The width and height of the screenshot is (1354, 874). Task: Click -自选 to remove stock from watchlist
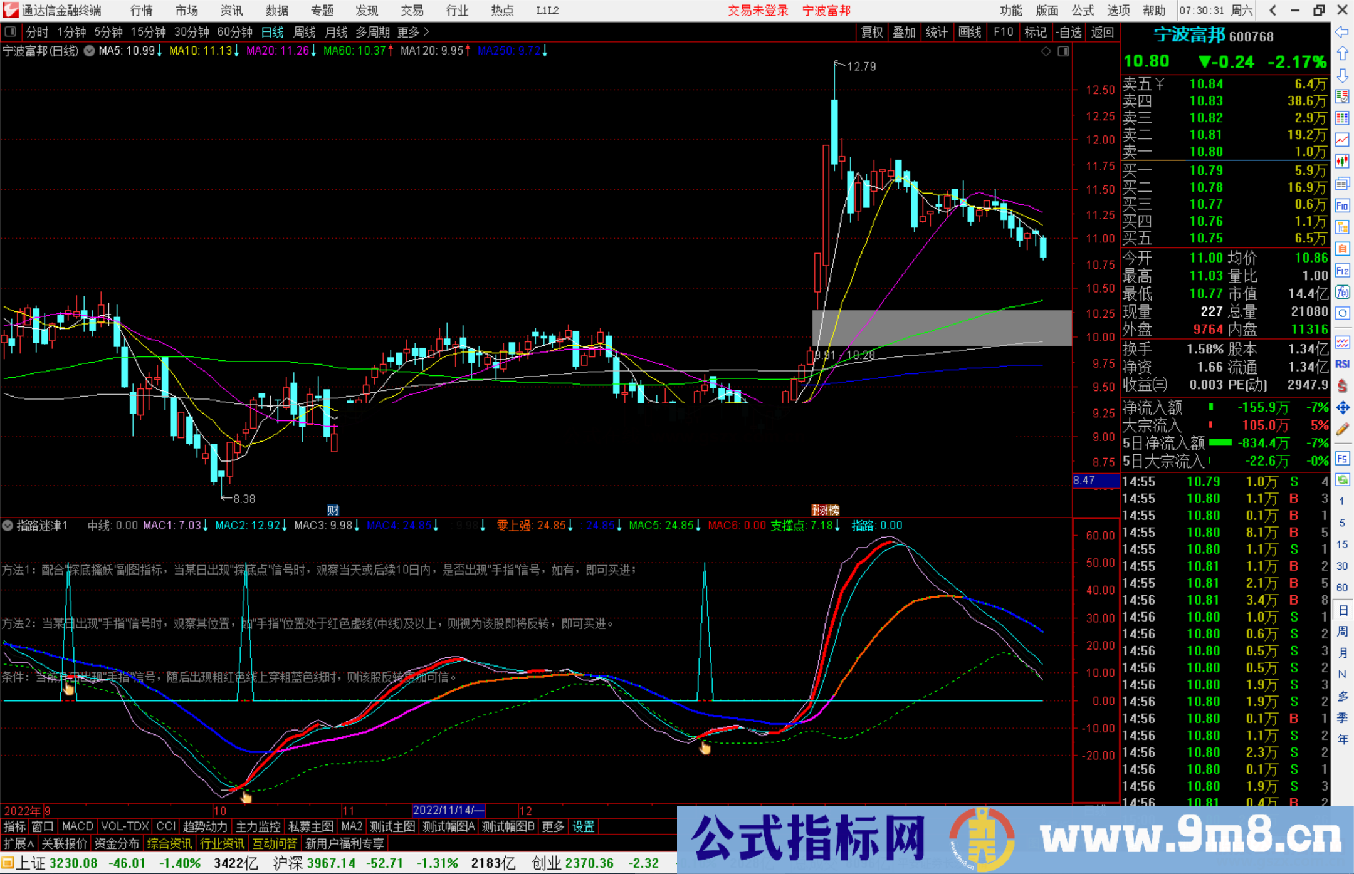click(1069, 32)
